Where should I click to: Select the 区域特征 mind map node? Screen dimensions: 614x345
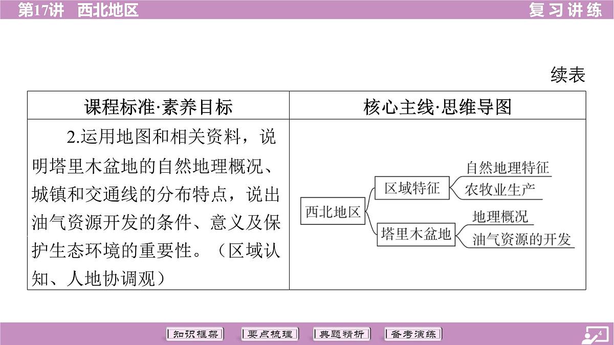[412, 188]
